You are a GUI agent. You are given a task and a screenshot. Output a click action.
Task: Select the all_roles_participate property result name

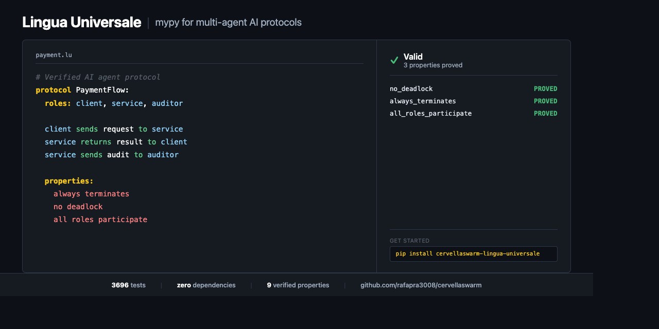pyautogui.click(x=430, y=114)
